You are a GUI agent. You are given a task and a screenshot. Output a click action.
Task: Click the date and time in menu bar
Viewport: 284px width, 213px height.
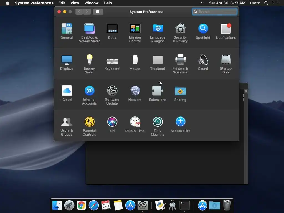click(x=227, y=3)
